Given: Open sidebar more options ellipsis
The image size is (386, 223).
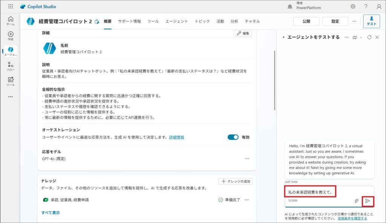Looking at the screenshot, I should coord(10,97).
